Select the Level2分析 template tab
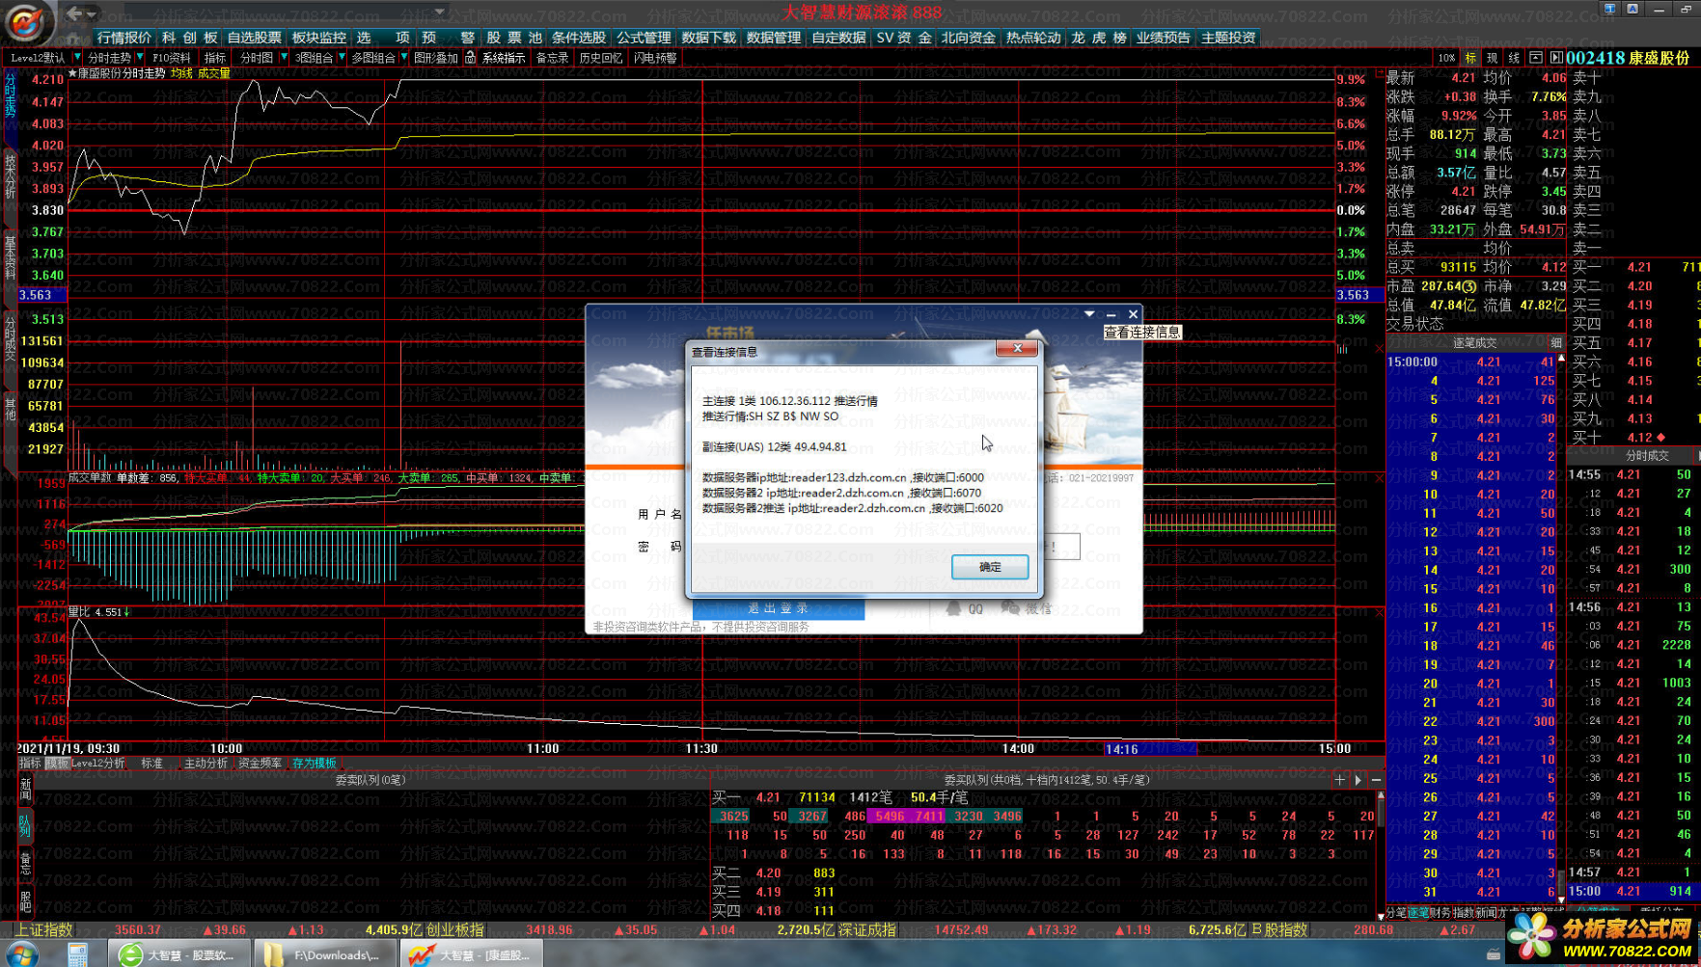This screenshot has width=1701, height=967. (98, 764)
